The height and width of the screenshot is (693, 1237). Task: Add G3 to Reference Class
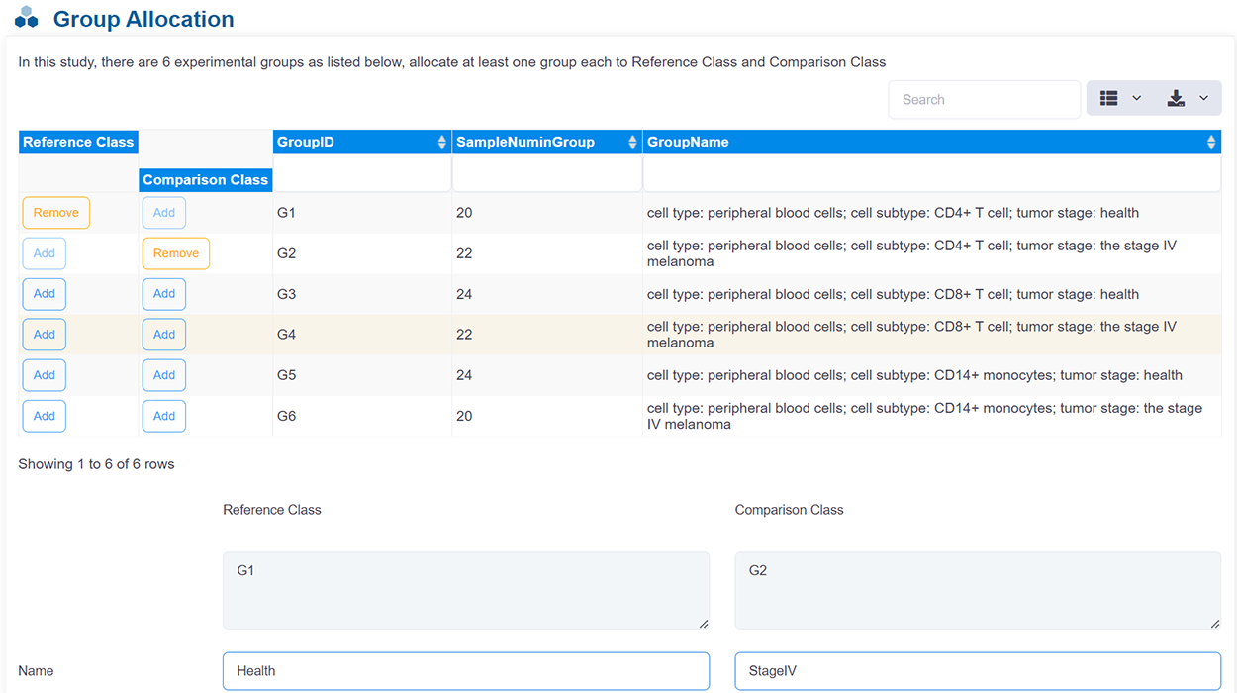coord(45,294)
